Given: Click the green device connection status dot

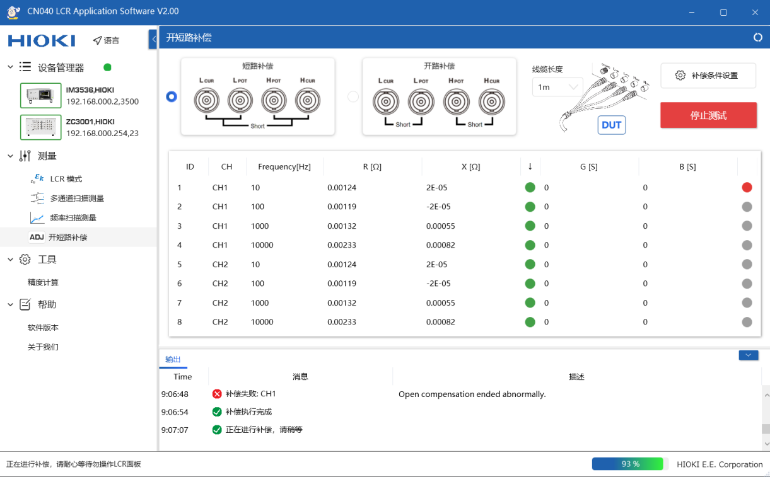Looking at the screenshot, I should point(107,67).
